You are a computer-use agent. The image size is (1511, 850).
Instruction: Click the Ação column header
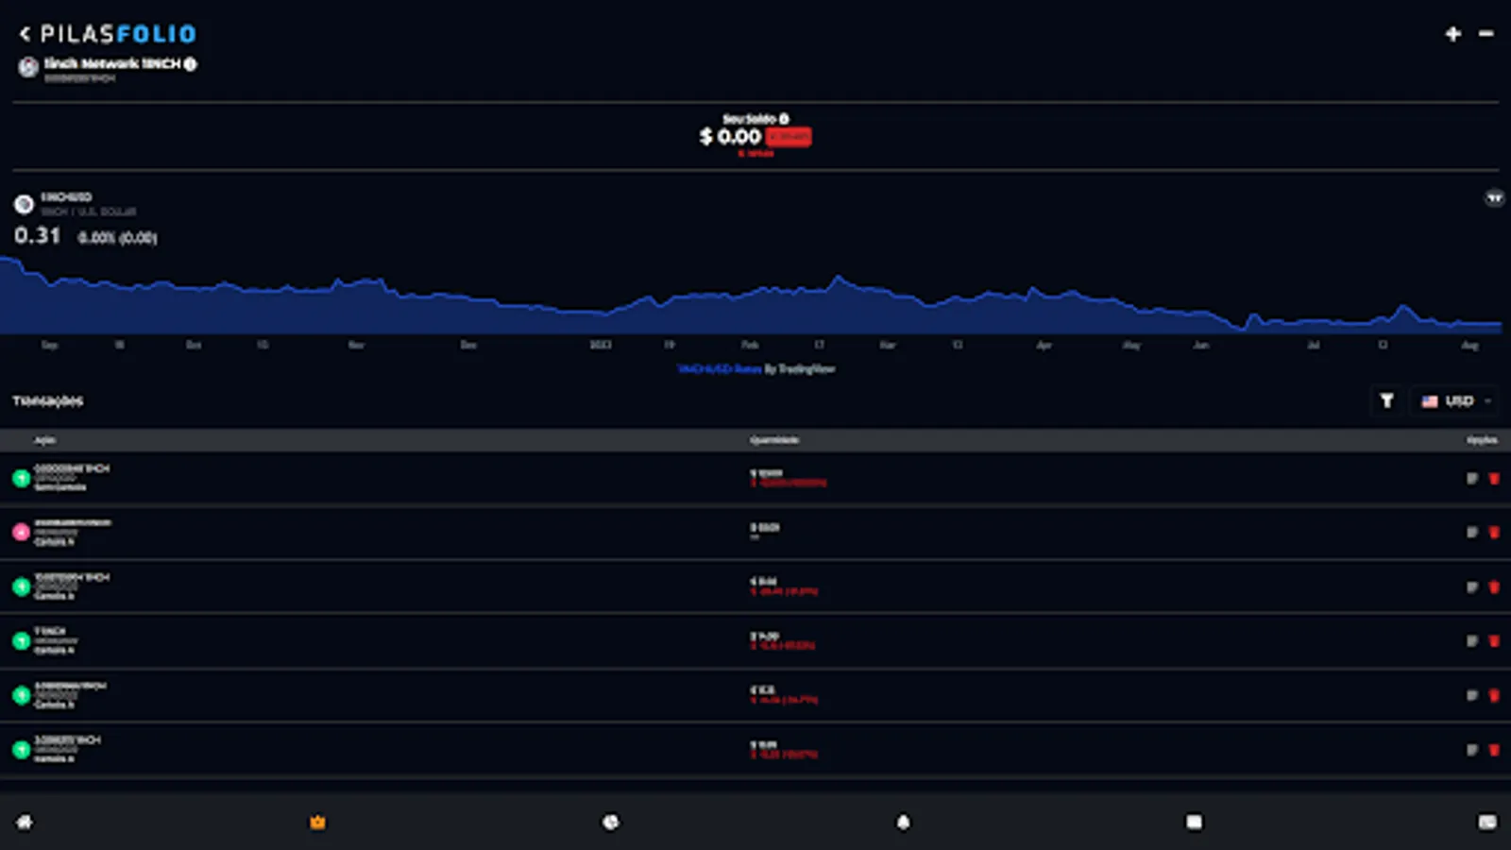coord(45,440)
